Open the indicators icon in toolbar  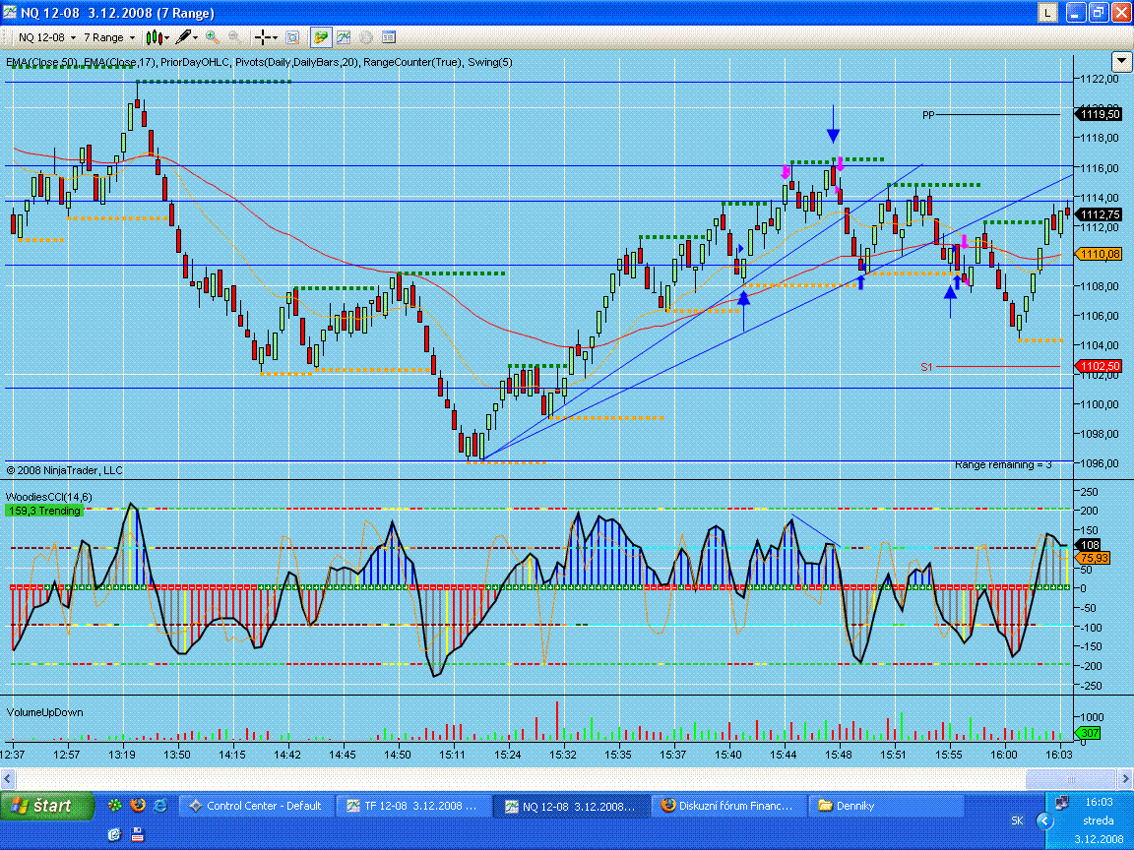pyautogui.click(x=344, y=37)
